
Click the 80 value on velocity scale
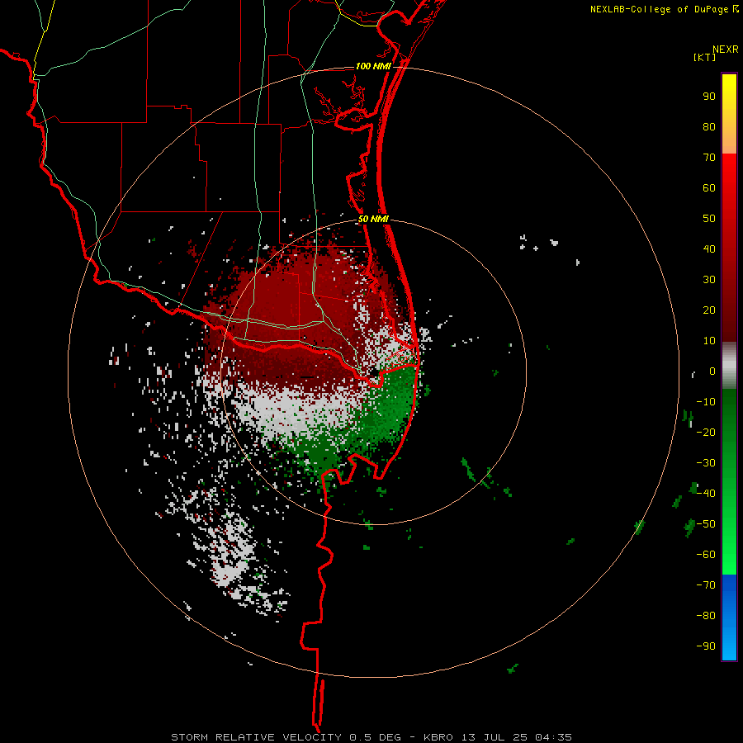click(x=709, y=127)
